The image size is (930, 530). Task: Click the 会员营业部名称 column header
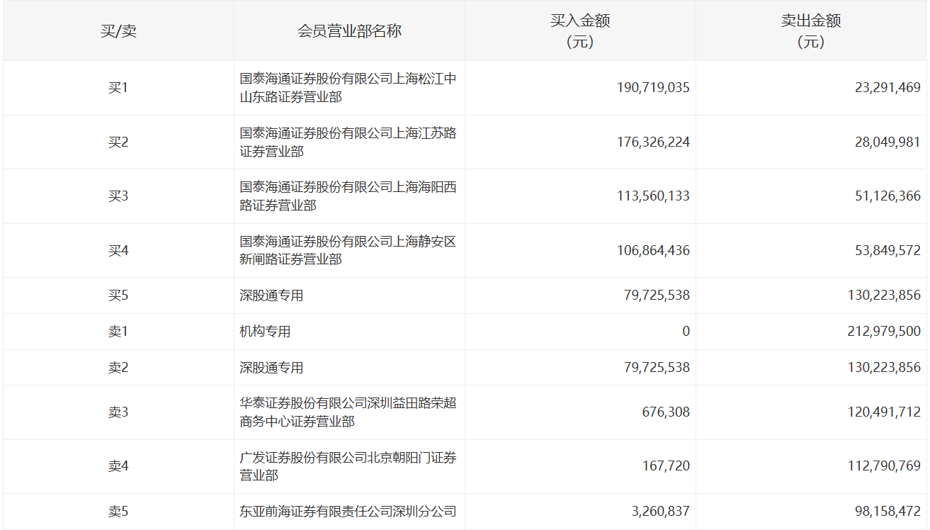pos(349,31)
